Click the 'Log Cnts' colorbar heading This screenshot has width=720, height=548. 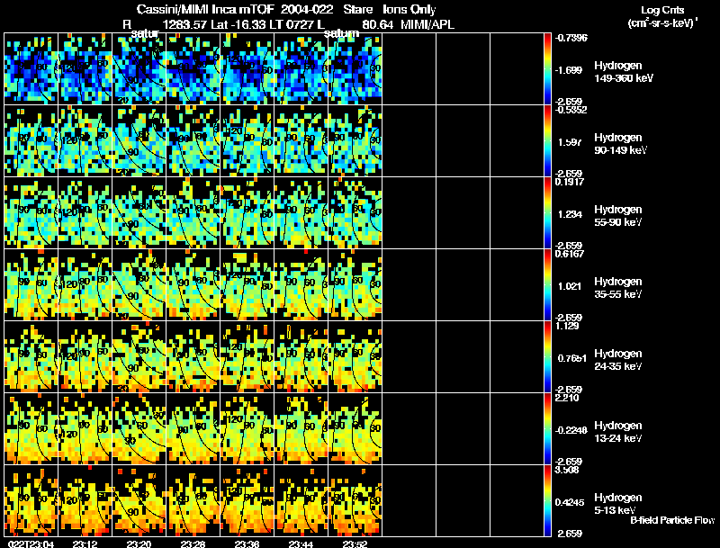(662, 10)
